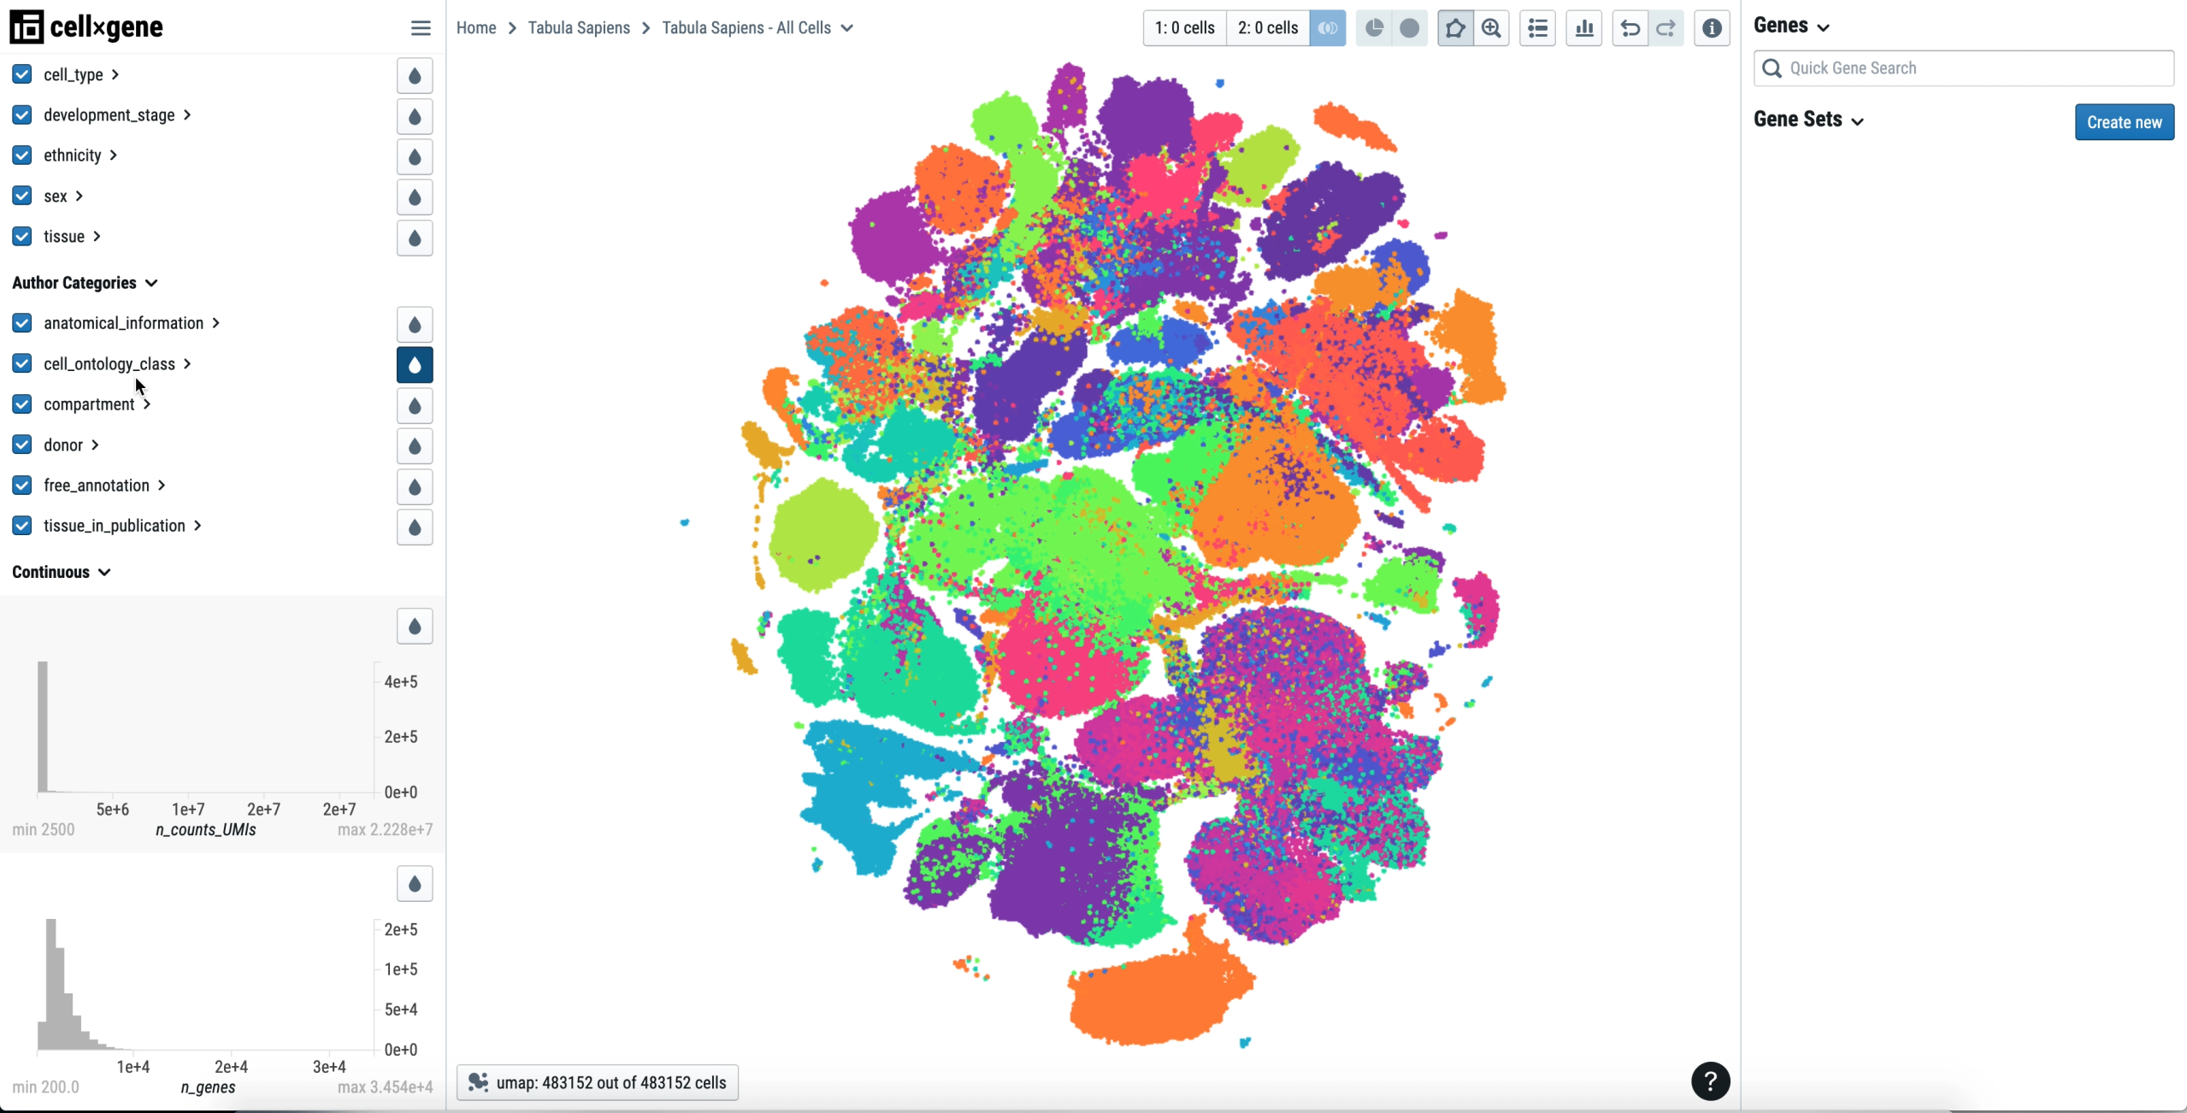Toggle the category labels list icon
Viewport: 2187px width, 1113px height.
[1537, 28]
